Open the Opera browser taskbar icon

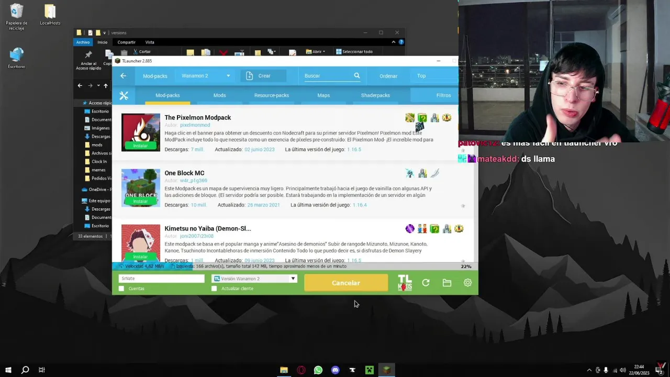coord(301,370)
